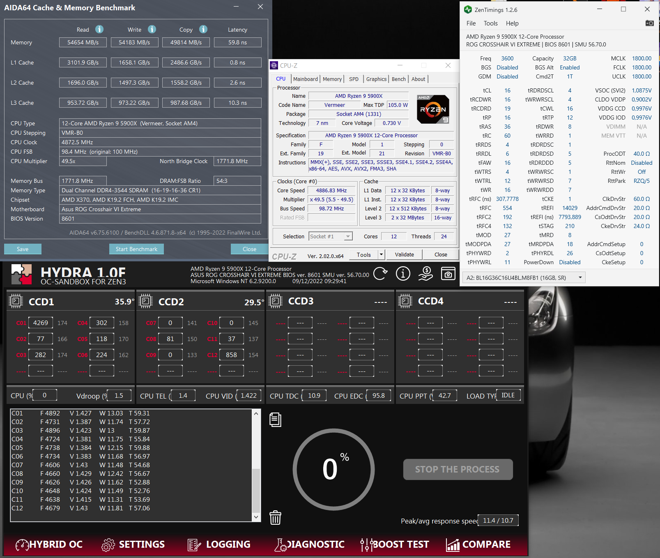
Task: Click the HYDRA copy log icon
Action: pos(275,420)
